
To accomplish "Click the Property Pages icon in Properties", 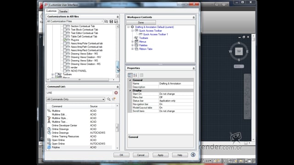I will pyautogui.click(x=141, y=75).
